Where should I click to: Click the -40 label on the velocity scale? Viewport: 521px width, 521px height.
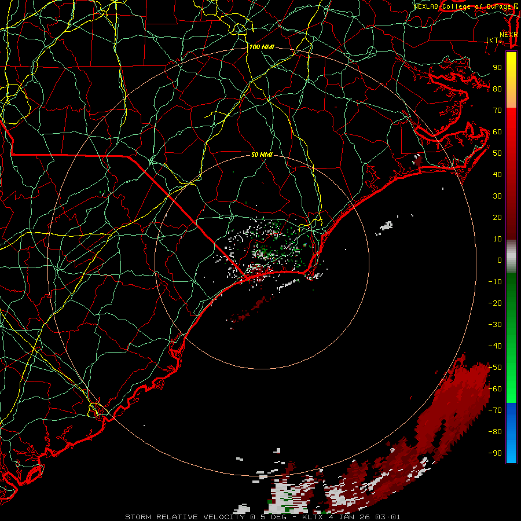point(495,346)
